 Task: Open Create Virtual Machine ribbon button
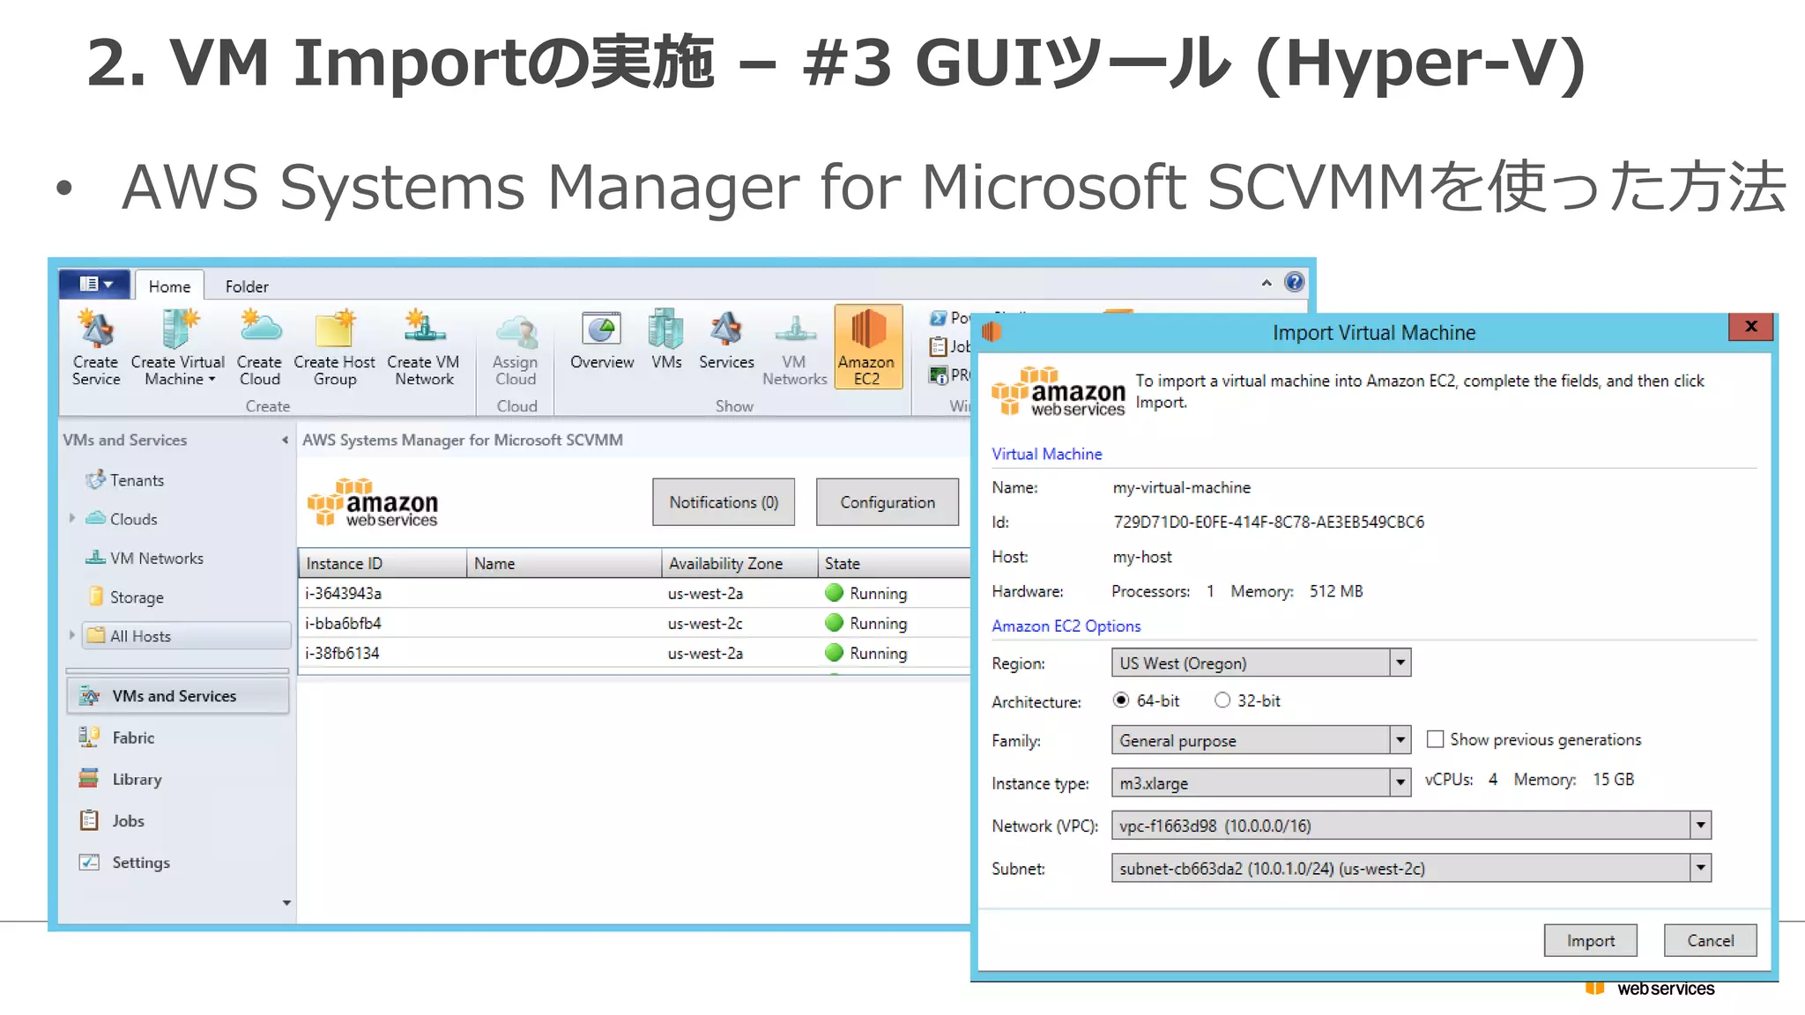point(178,347)
